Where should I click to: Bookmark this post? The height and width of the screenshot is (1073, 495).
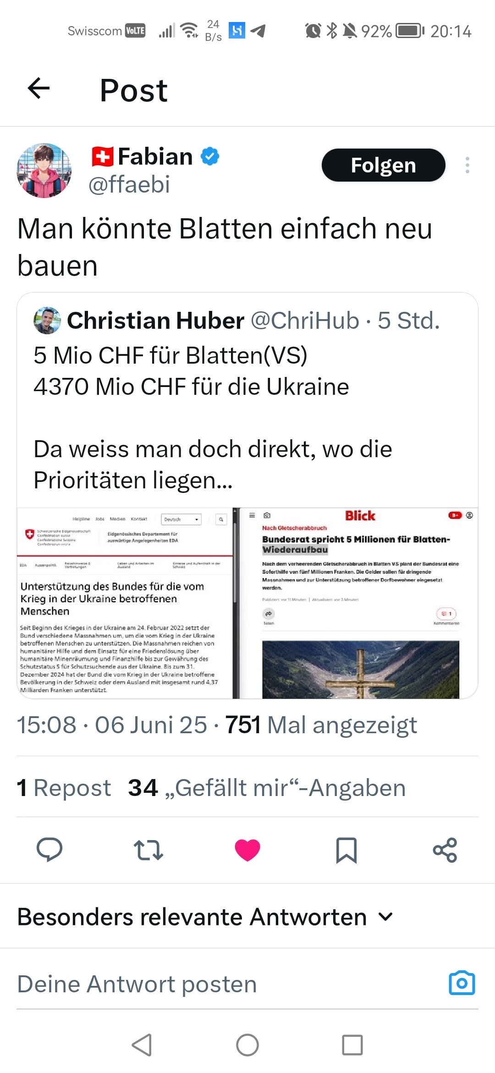[346, 850]
